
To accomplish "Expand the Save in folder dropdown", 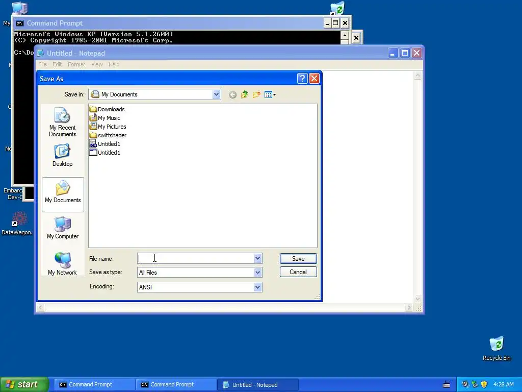I will [216, 94].
